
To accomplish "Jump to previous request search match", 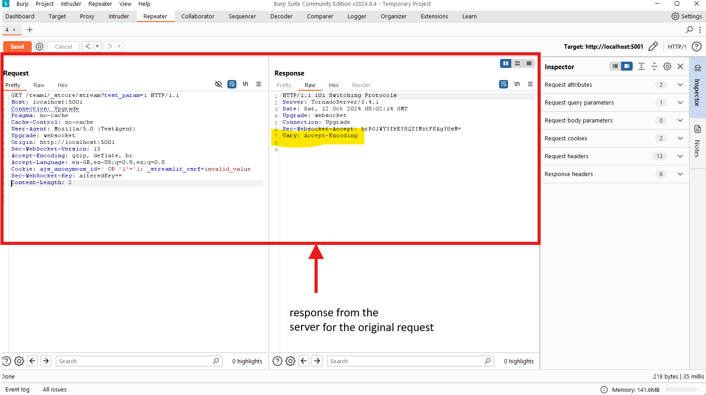I will (x=33, y=361).
